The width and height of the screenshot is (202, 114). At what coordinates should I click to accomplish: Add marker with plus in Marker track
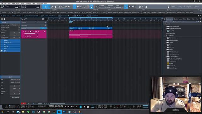point(36,22)
